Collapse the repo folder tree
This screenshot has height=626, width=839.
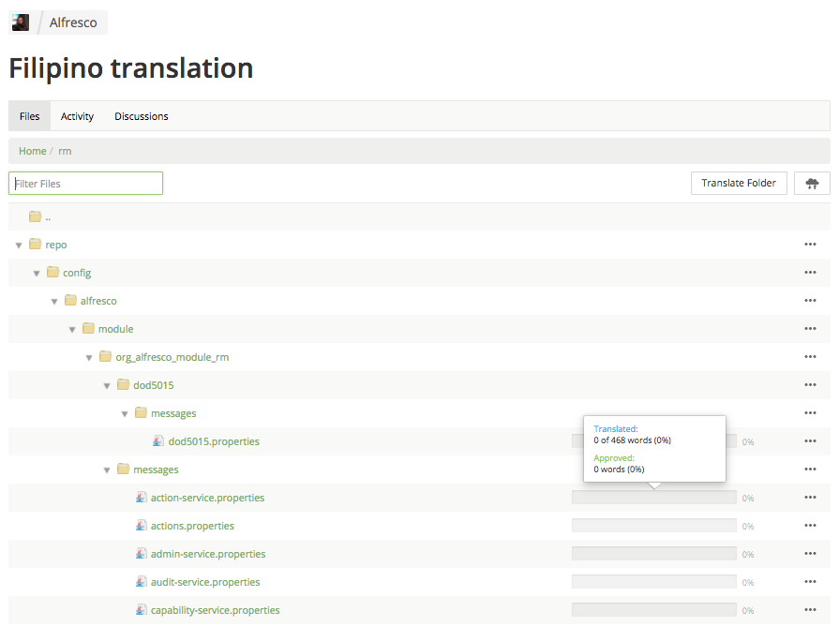tap(19, 244)
